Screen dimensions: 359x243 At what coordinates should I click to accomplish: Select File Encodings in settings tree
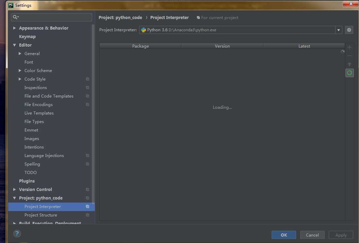(38, 105)
